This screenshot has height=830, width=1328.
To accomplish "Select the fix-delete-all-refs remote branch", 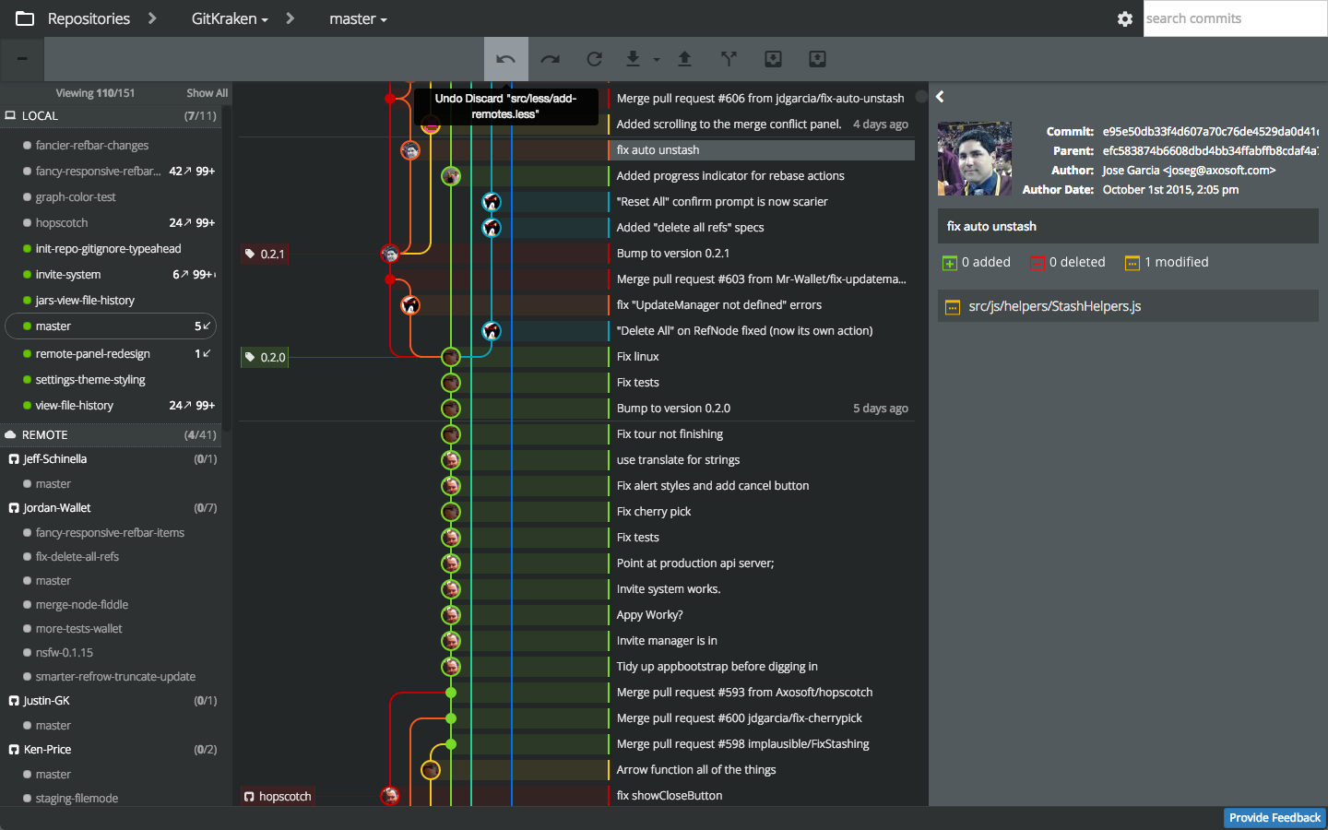I will click(77, 557).
